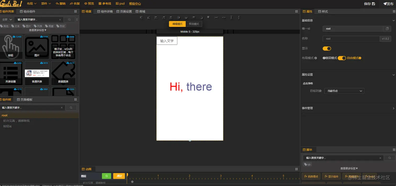The image size is (396, 186).
Task: Click the bring to front icon
Action: click(x=209, y=18)
